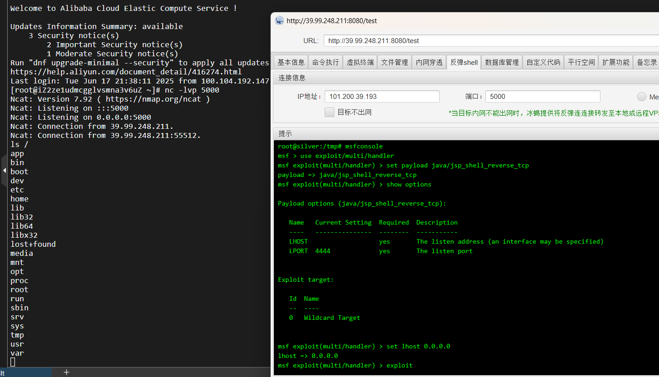Select the 反弹shell tab
This screenshot has width=659, height=377.
point(464,62)
